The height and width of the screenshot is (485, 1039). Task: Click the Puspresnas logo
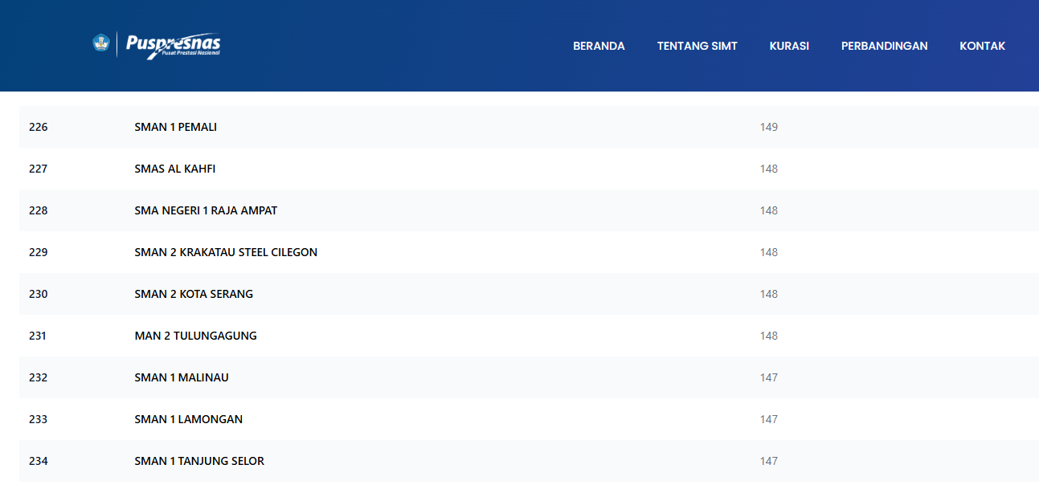coord(173,45)
